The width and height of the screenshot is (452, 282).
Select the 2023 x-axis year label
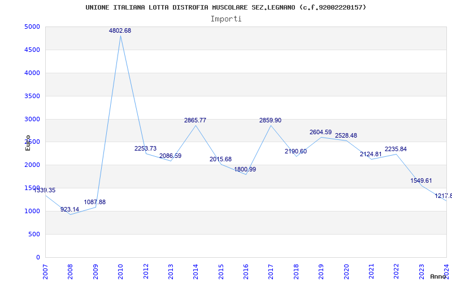point(421,272)
